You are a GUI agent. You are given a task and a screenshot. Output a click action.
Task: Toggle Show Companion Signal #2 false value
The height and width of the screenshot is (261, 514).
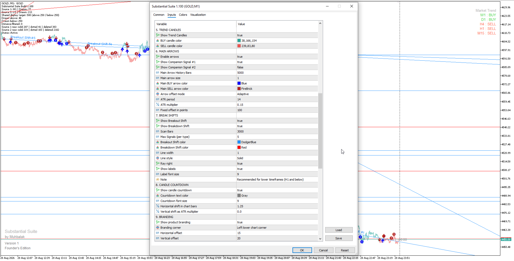pyautogui.click(x=277, y=67)
